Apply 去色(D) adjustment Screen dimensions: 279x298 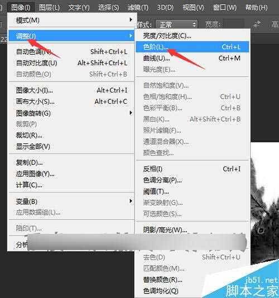tap(193, 257)
